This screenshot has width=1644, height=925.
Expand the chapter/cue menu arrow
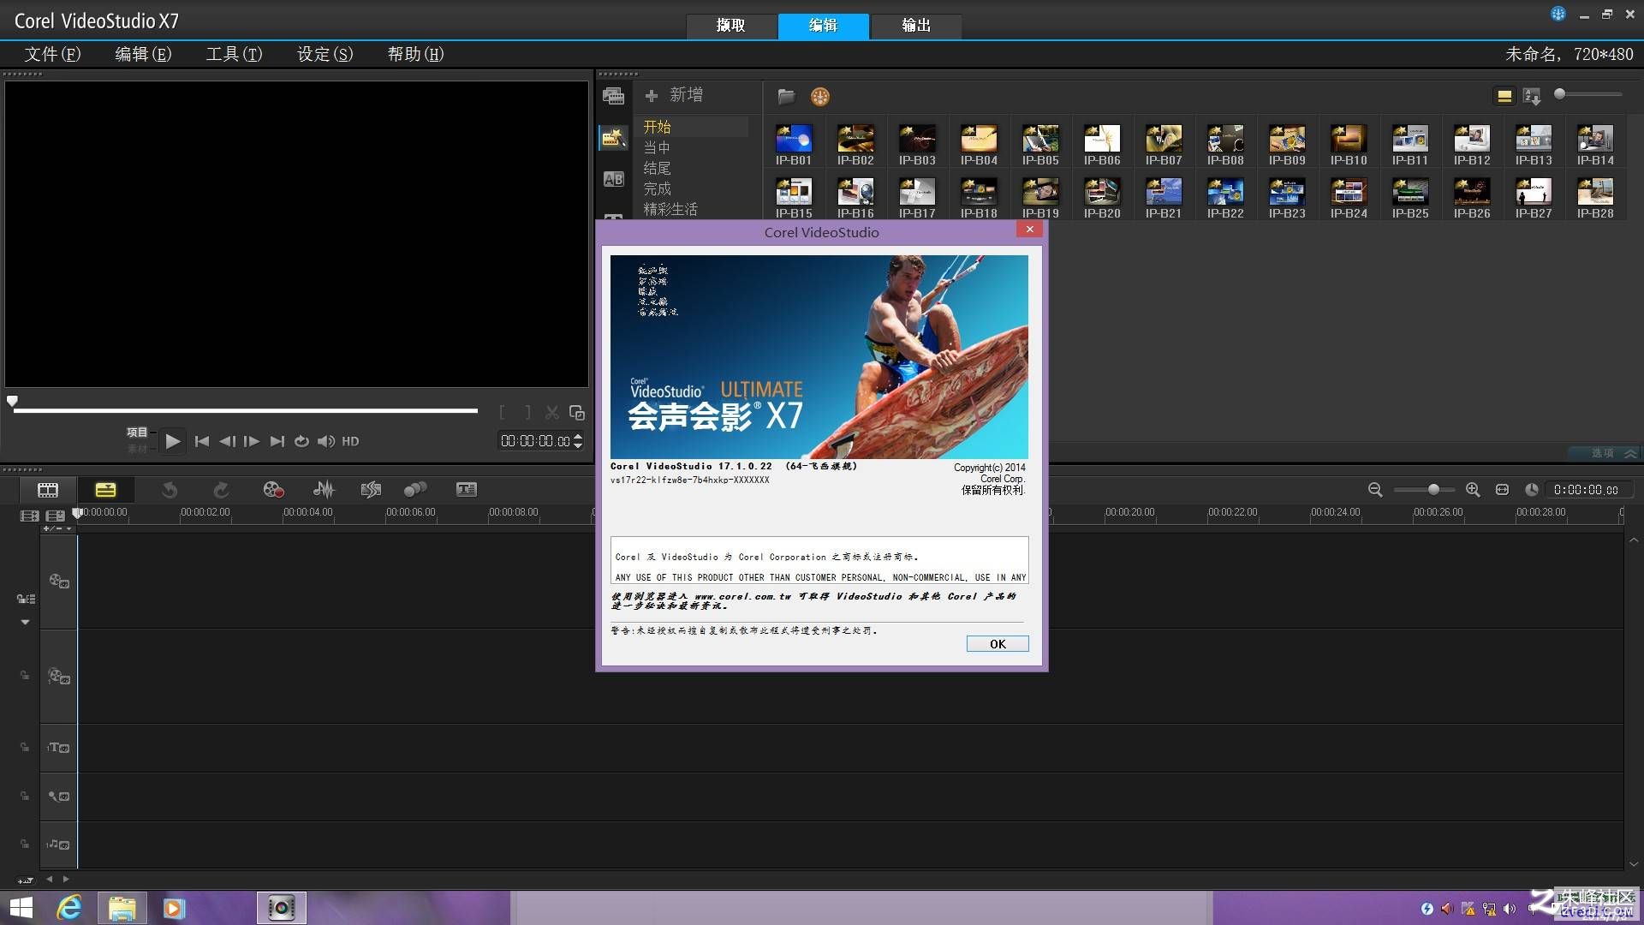pos(69,528)
